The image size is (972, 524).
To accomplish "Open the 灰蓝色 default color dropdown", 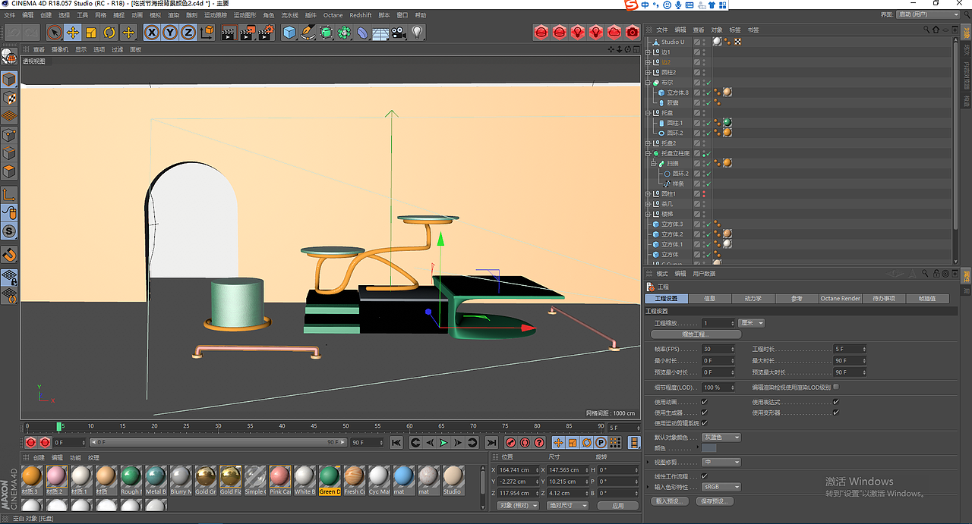I will [721, 438].
